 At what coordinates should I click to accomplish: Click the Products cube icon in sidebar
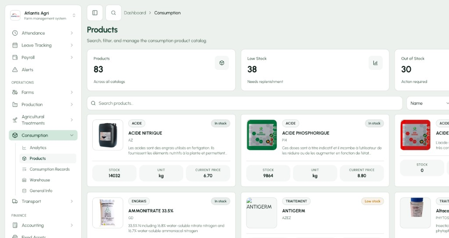click(x=24, y=159)
